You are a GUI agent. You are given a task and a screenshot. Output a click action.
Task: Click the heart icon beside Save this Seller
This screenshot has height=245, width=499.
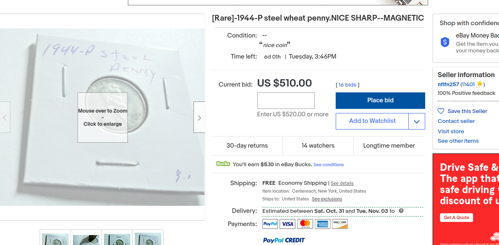(x=441, y=111)
